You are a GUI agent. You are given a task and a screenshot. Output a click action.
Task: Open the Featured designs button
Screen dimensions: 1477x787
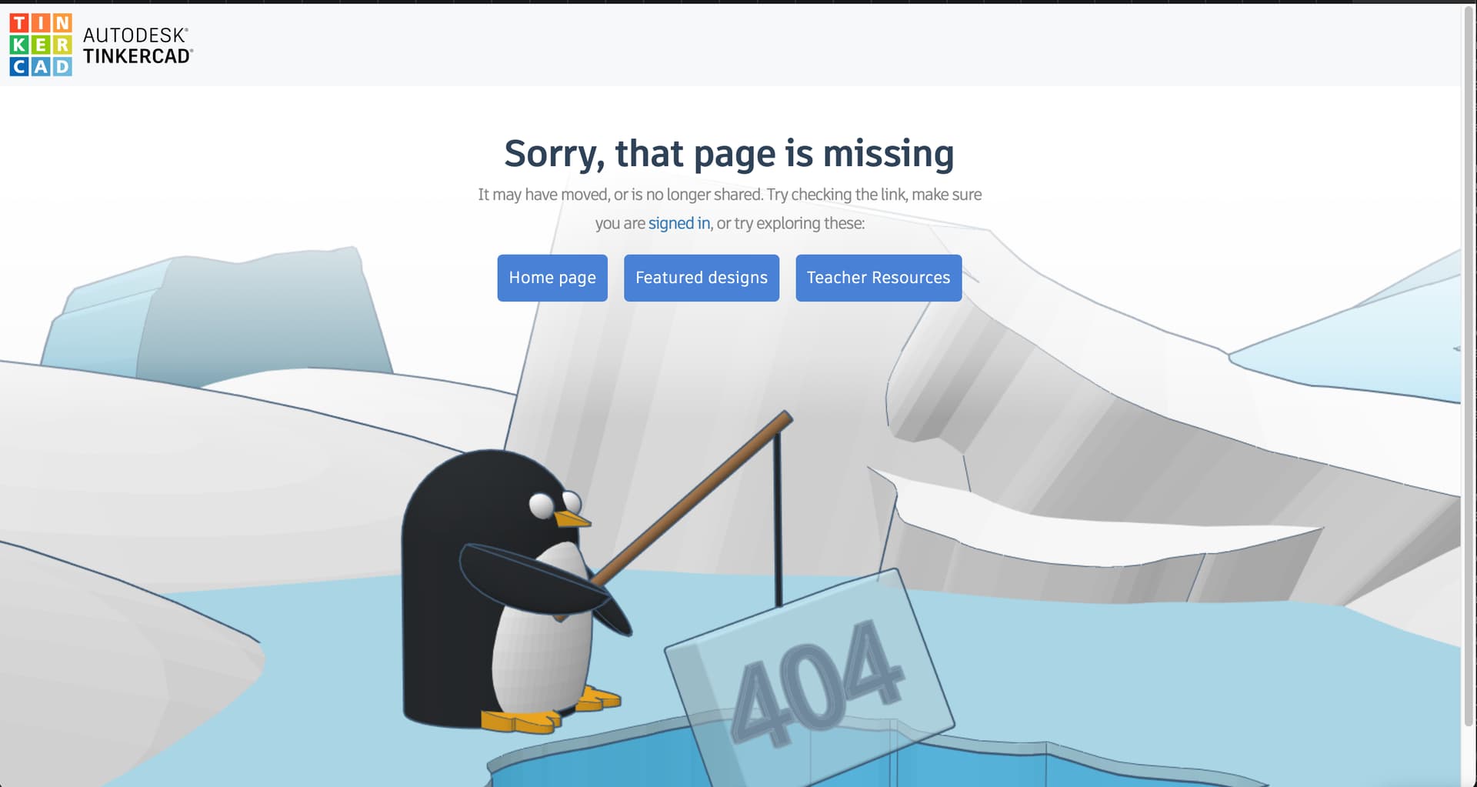tap(702, 278)
